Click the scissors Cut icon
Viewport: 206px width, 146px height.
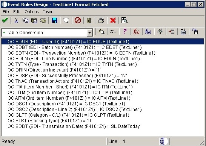click(16, 20)
